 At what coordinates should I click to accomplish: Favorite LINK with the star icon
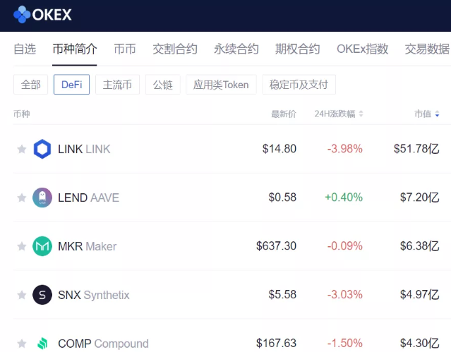[21, 150]
